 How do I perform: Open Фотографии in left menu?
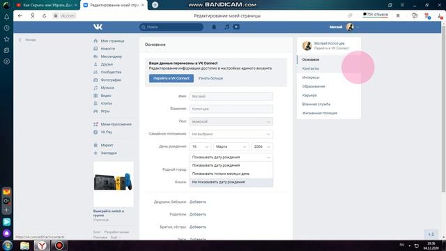tap(111, 80)
